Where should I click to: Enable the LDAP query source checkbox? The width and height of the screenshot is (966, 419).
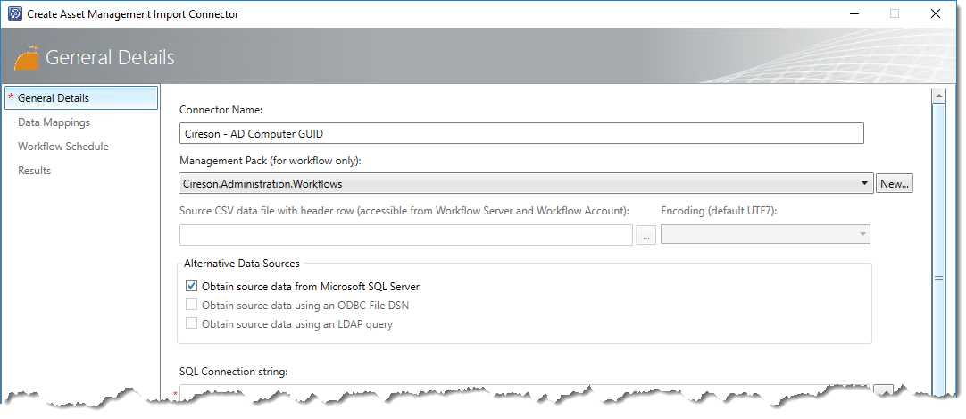point(191,324)
